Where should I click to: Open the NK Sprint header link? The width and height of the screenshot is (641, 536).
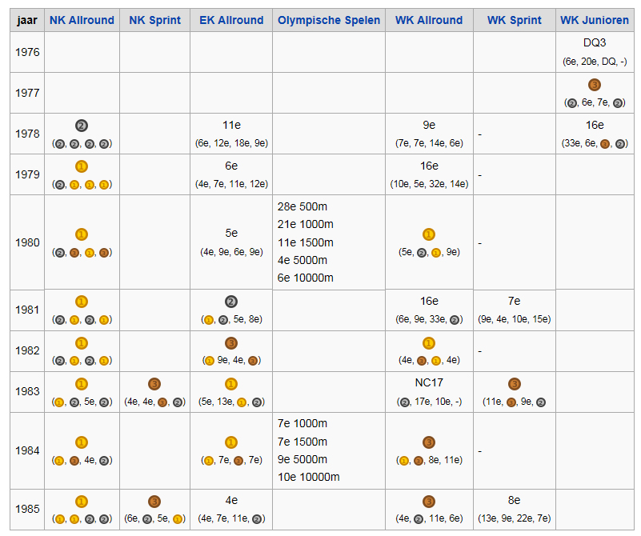154,20
